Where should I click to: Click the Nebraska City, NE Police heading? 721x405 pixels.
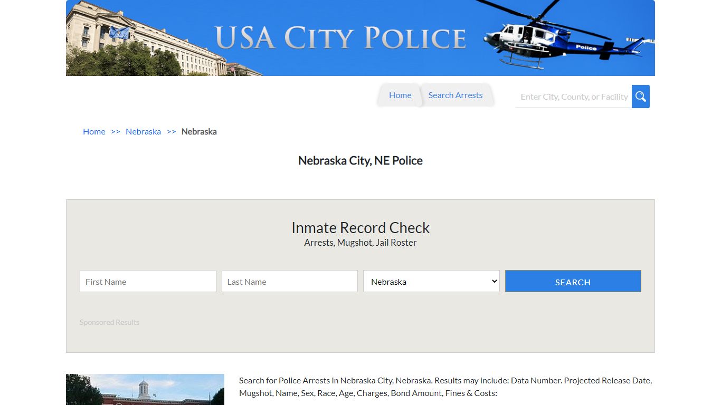360,160
